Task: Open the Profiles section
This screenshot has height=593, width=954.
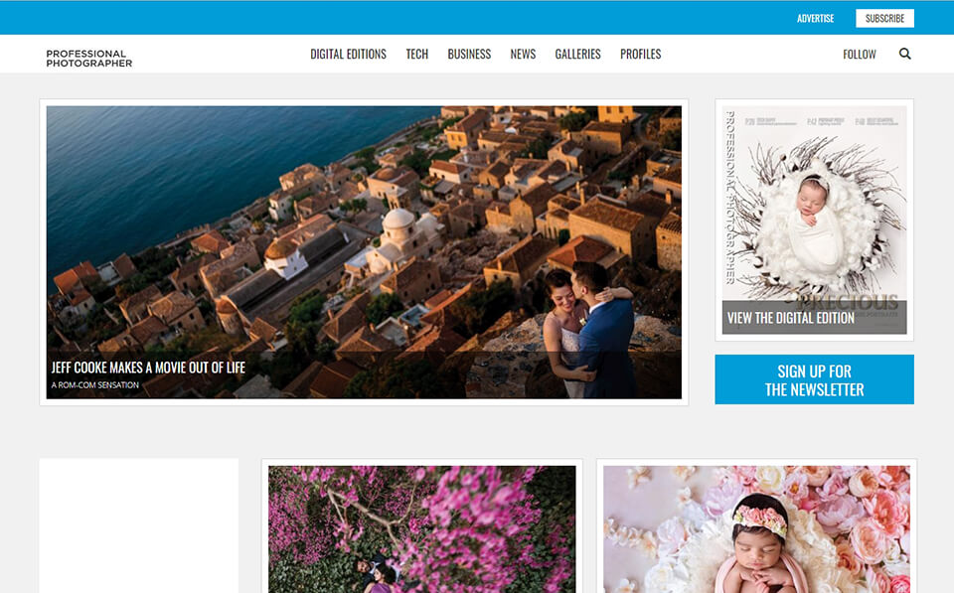Action: 640,54
